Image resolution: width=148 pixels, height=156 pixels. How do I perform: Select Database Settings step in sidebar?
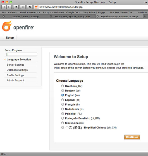tap(17, 70)
